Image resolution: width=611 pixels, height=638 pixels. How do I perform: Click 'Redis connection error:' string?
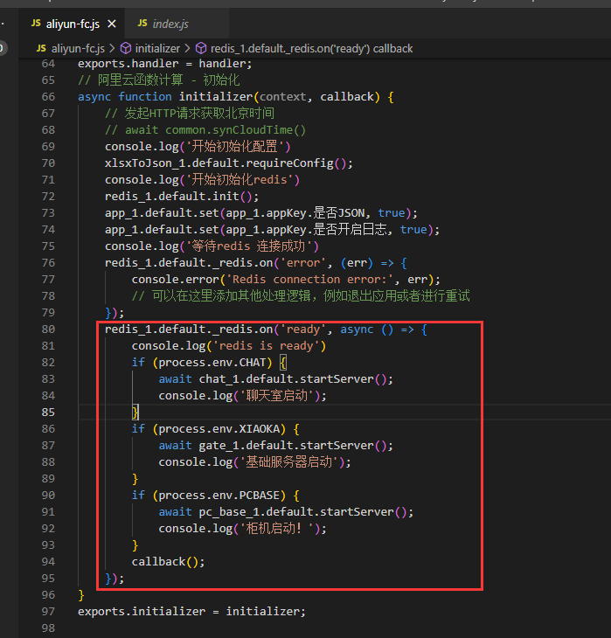pyautogui.click(x=310, y=280)
